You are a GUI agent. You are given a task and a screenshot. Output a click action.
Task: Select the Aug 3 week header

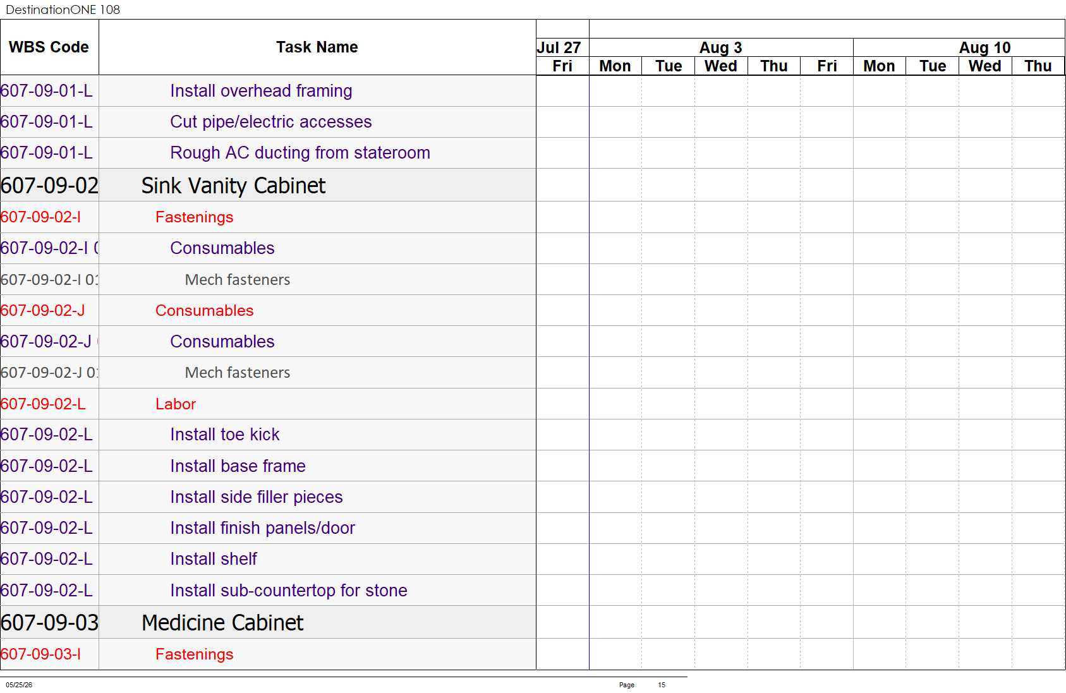721,47
